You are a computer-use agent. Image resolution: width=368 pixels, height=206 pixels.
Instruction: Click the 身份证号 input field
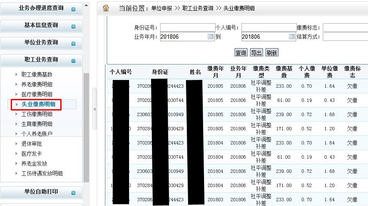coord(187,28)
